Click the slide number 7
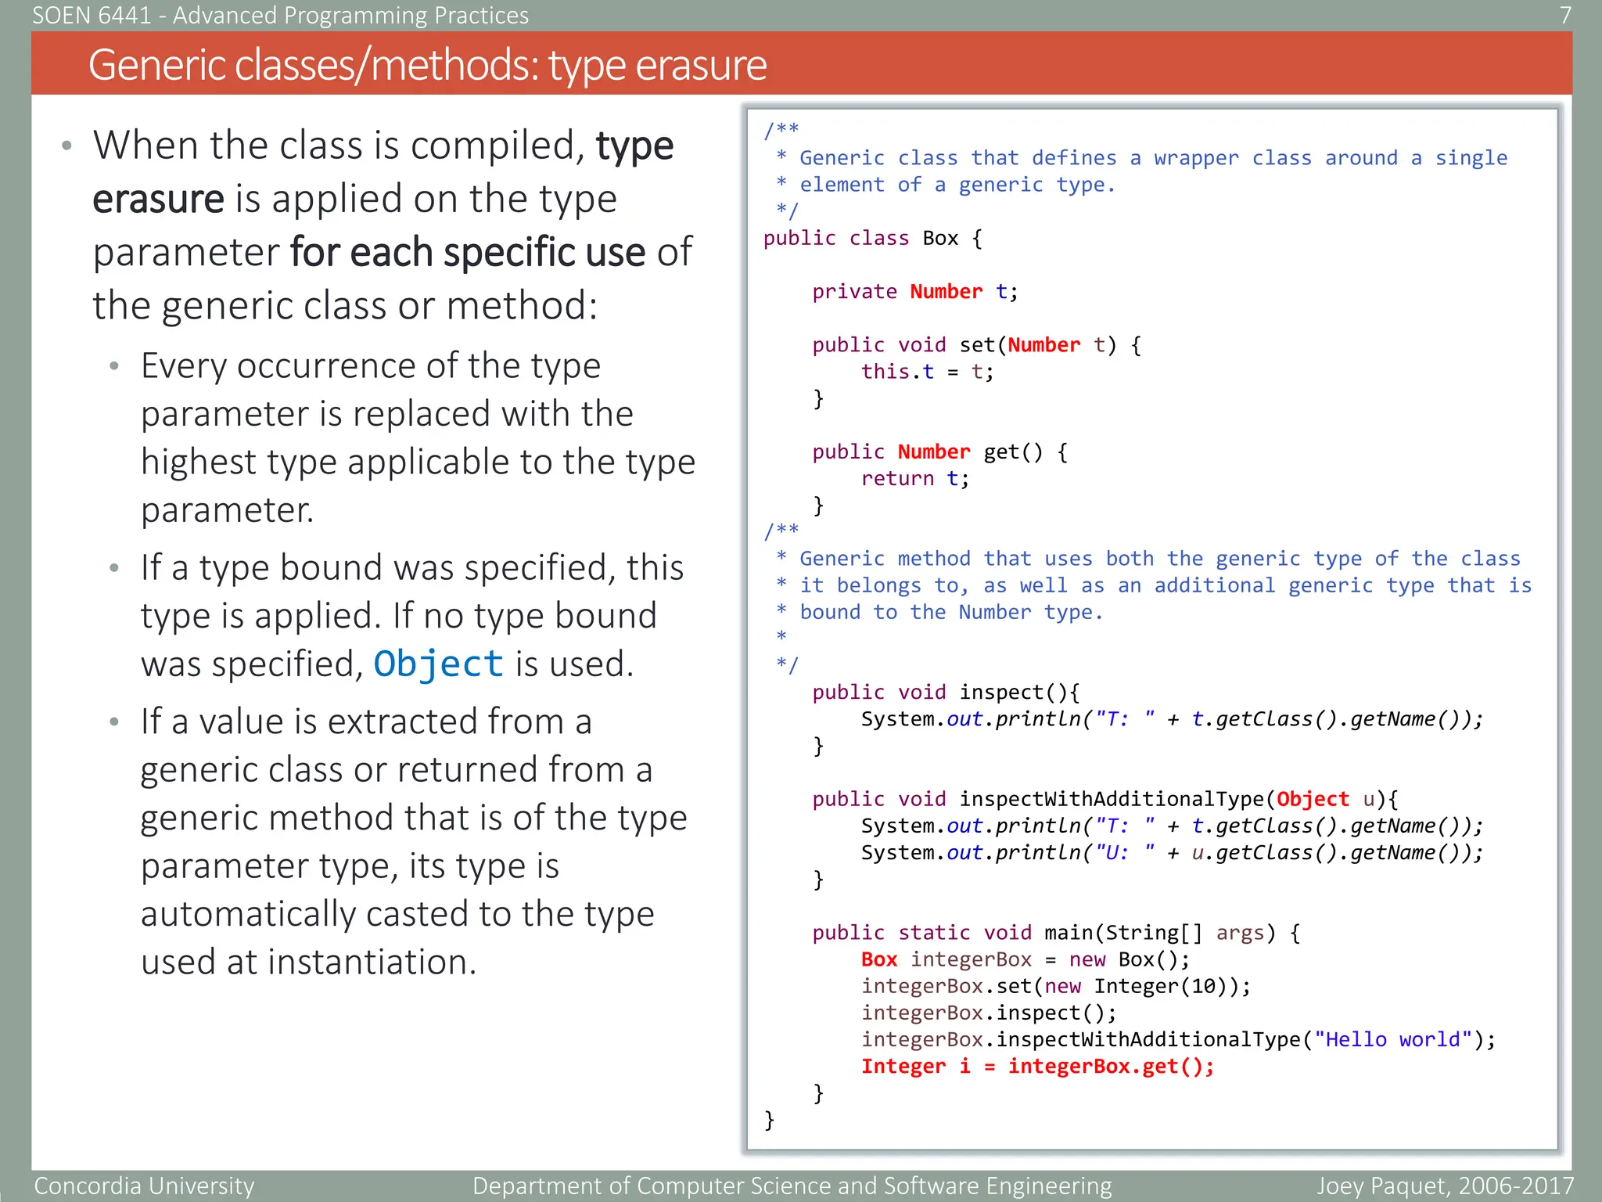1602x1202 pixels. pyautogui.click(x=1565, y=15)
